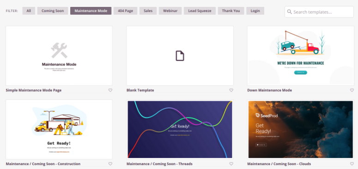Favorite the Threads template with heart icon
Screen dimensions: 358x169
[x=231, y=164]
